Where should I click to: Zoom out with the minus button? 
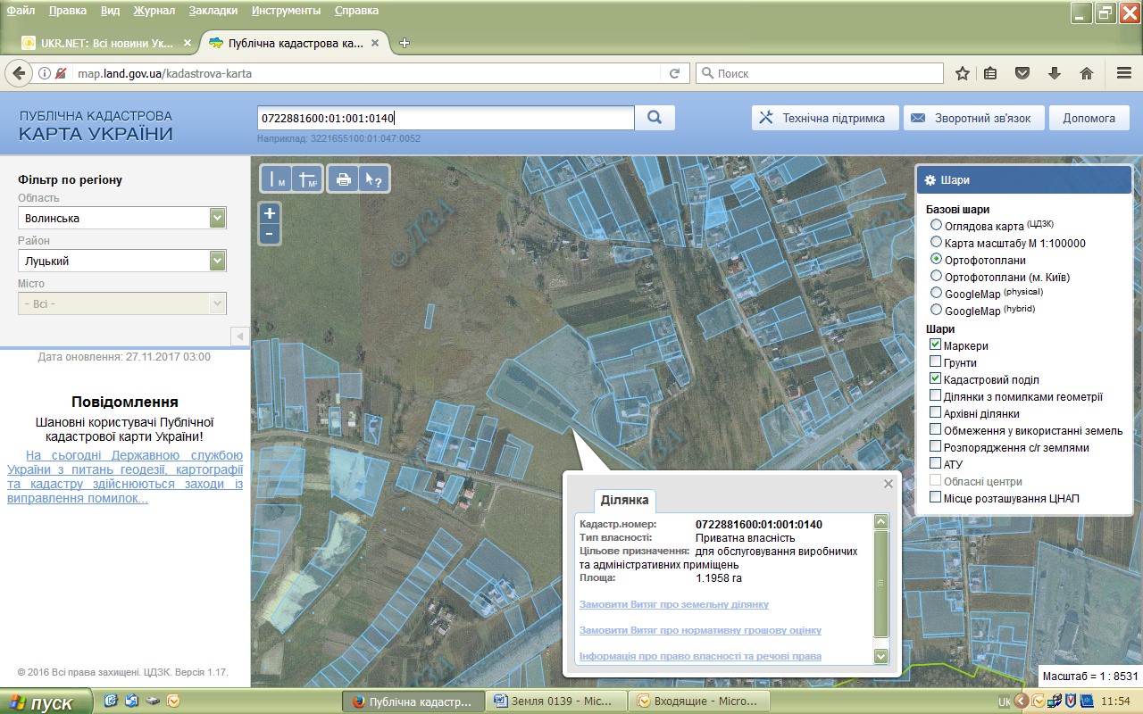(x=270, y=235)
